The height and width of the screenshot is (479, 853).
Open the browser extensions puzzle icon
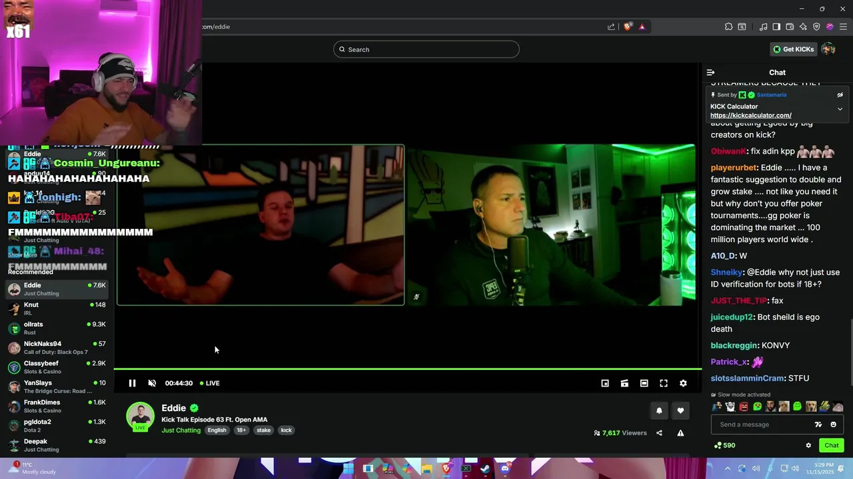point(728,27)
